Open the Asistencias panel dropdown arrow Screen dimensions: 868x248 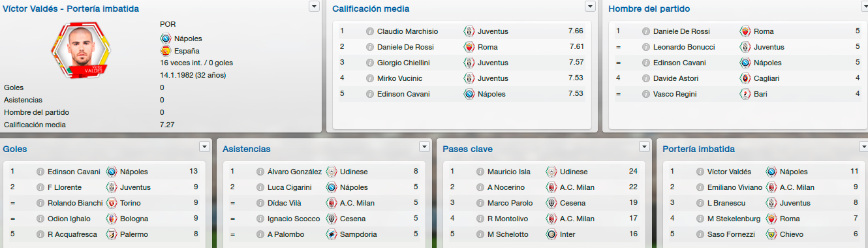[425, 147]
